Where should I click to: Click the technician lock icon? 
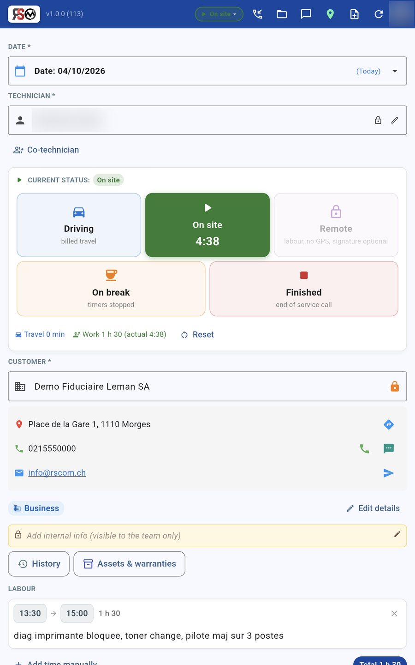[378, 120]
